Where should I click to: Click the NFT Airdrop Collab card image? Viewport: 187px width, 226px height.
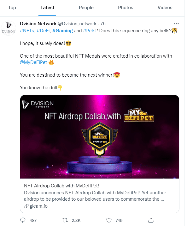[x=100, y=137]
